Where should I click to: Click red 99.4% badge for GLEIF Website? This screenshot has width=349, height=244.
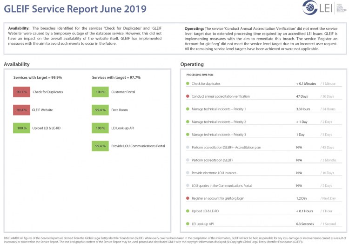tap(21, 110)
